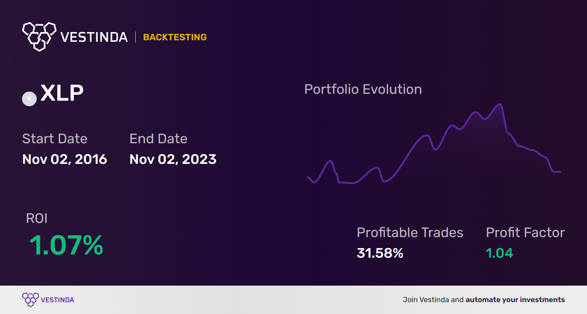This screenshot has height=314, width=587.
Task: Click the Profitable Trades label
Action: coord(410,233)
